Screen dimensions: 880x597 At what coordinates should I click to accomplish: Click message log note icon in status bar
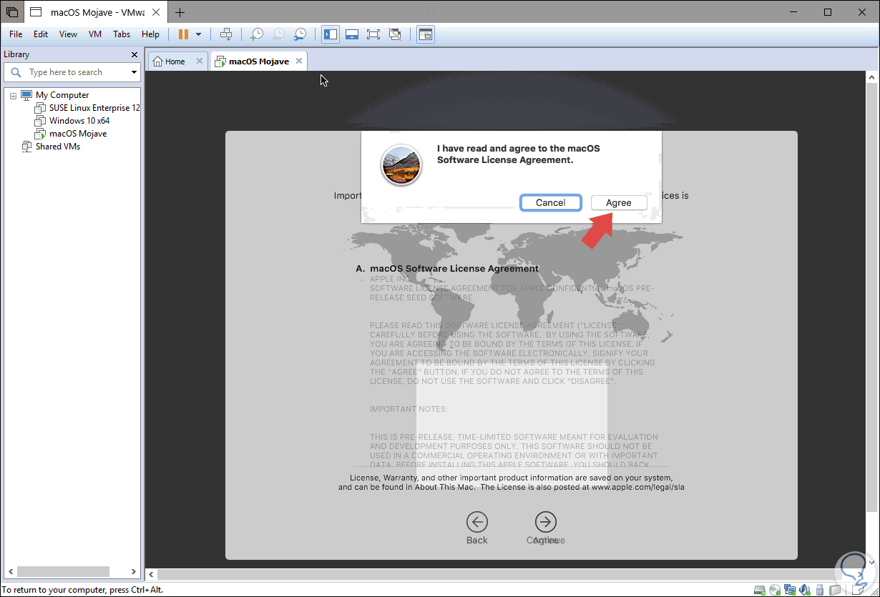click(858, 590)
